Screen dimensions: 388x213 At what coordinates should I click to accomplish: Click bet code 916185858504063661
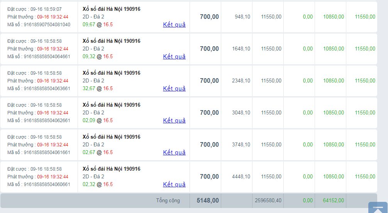coord(47,89)
